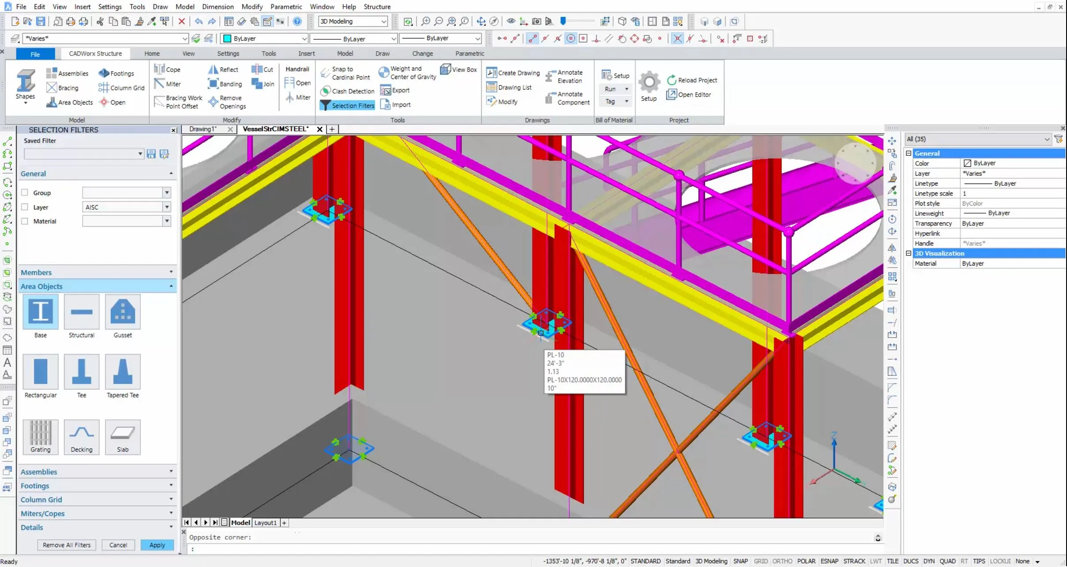Open the Dimension menu
1067x567 pixels.
pos(218,7)
